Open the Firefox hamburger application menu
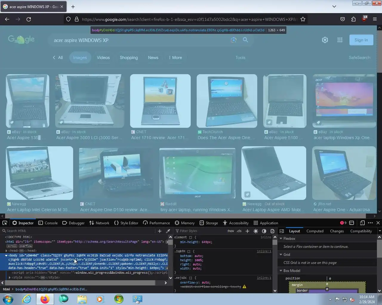 (x=375, y=19)
